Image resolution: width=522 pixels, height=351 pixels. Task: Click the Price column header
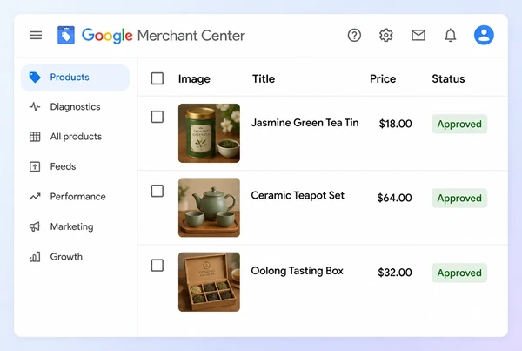(383, 78)
